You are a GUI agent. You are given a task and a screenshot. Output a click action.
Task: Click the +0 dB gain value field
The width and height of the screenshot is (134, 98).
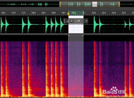pyautogui.click(x=77, y=21)
